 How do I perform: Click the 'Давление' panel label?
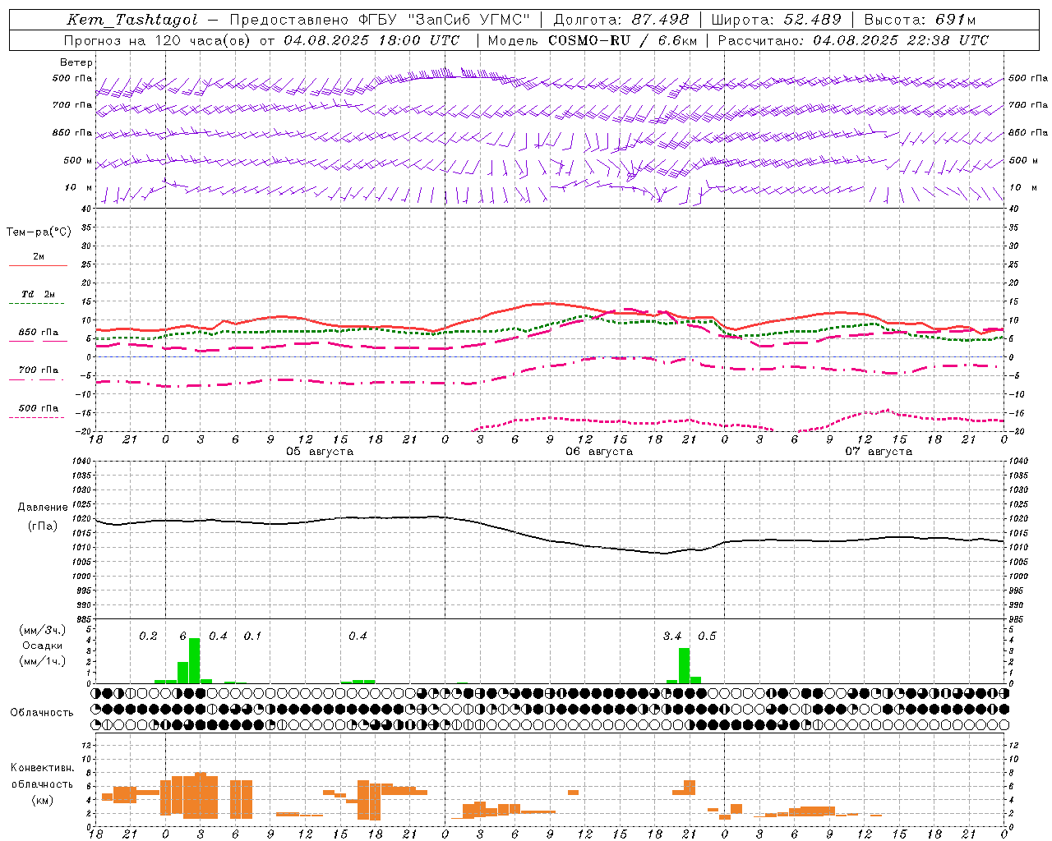pos(43,508)
